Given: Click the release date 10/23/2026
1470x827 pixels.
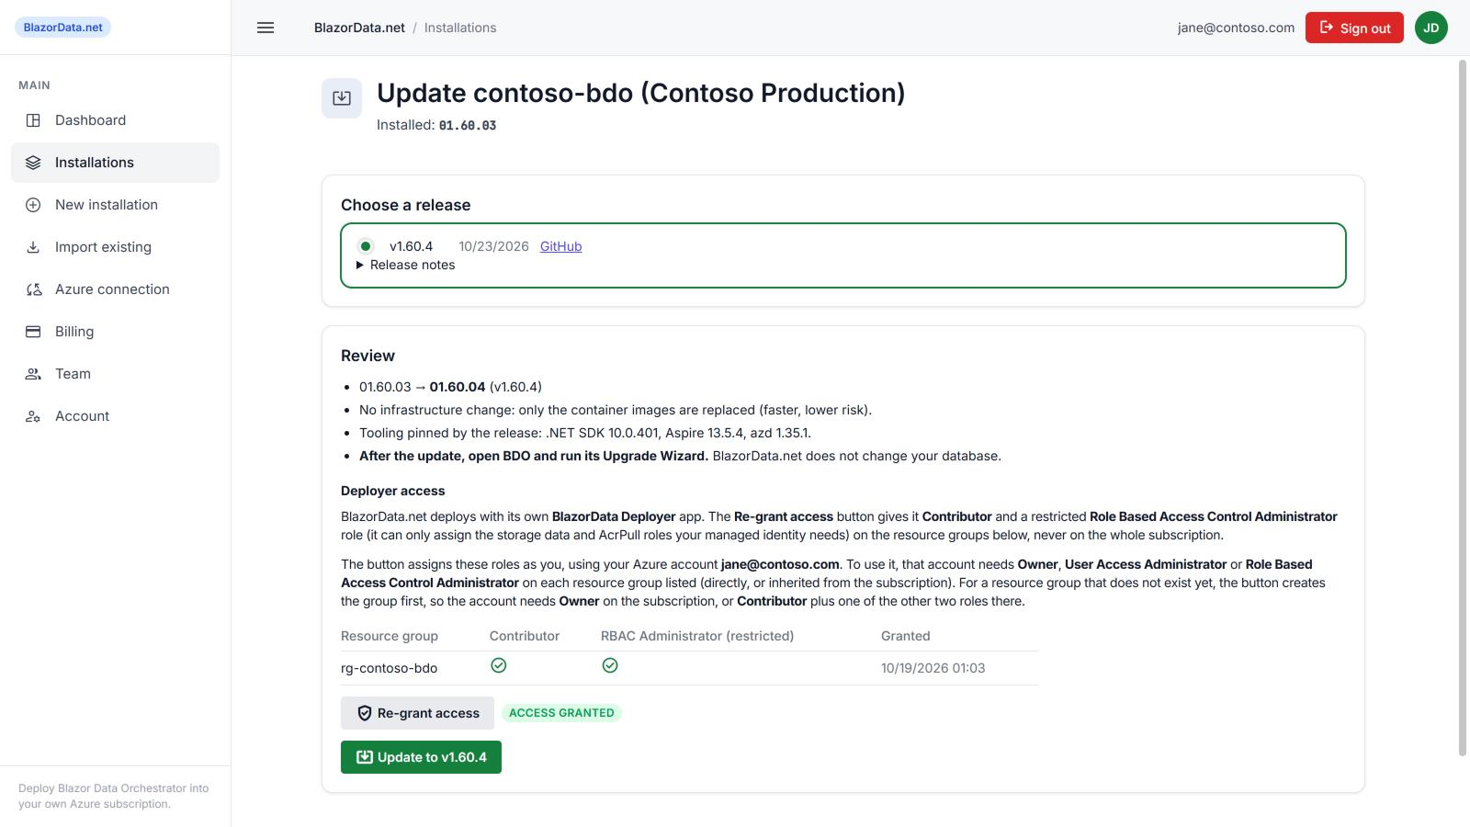Looking at the screenshot, I should tap(493, 246).
